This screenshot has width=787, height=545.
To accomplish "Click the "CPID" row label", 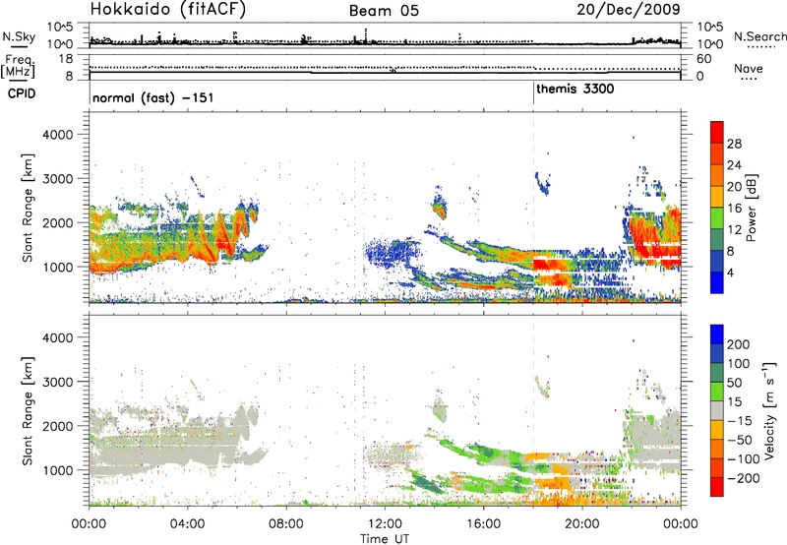I will 22,93.
